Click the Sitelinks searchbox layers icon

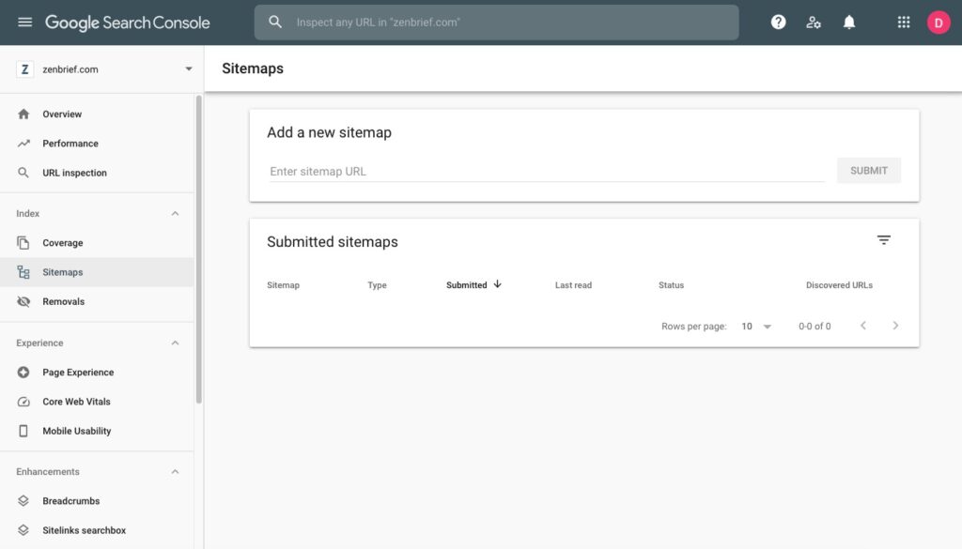click(23, 530)
